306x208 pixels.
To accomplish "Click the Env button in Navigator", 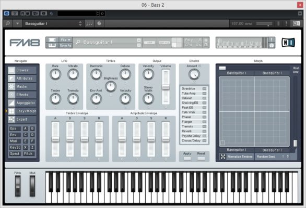I will point(15,135).
